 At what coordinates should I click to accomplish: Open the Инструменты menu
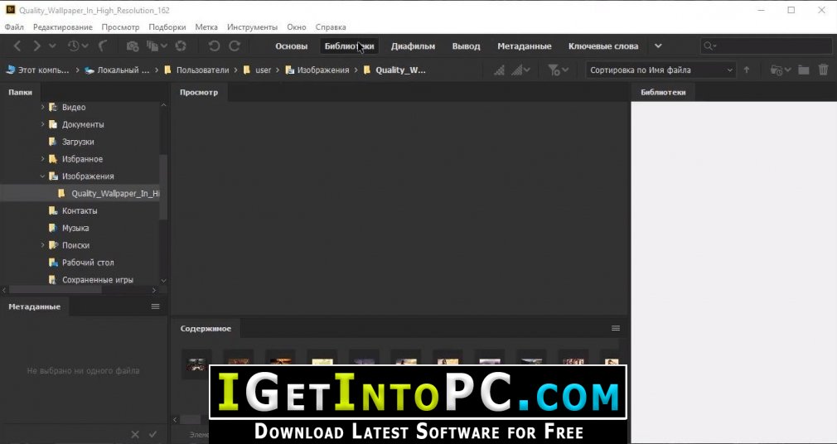(x=253, y=27)
